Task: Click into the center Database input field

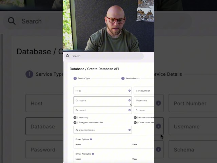Action: 102,101
